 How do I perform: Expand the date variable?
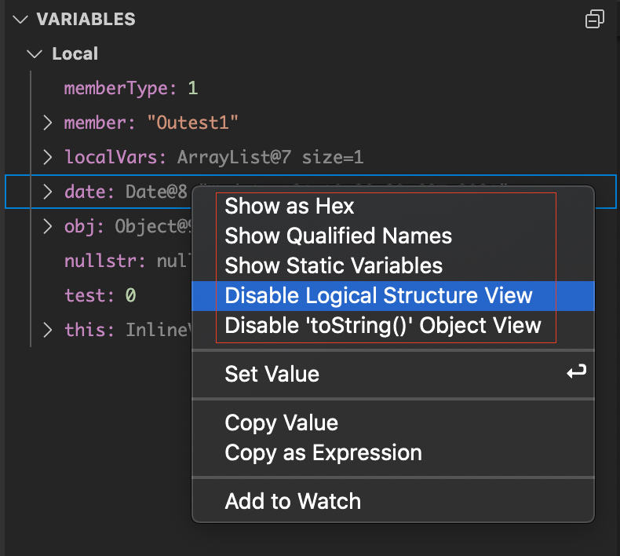click(47, 192)
